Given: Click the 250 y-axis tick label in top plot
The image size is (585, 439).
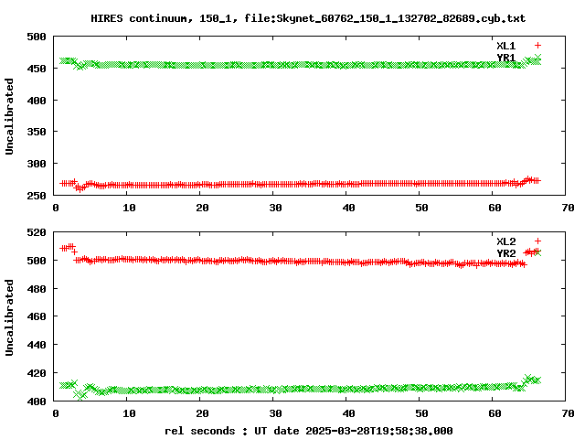Looking at the screenshot, I should tap(37, 196).
